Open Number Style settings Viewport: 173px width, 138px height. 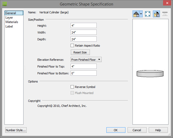[x=16, y=130]
